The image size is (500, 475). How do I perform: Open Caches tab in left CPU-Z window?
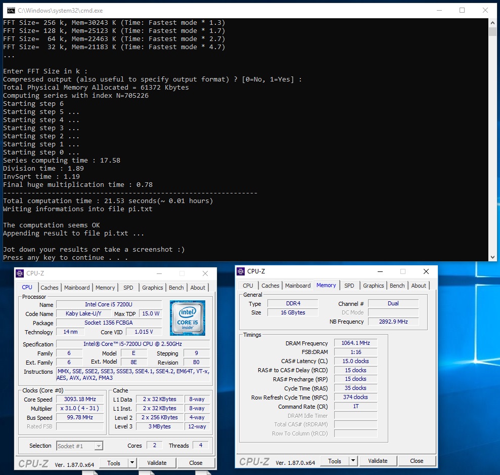point(50,288)
